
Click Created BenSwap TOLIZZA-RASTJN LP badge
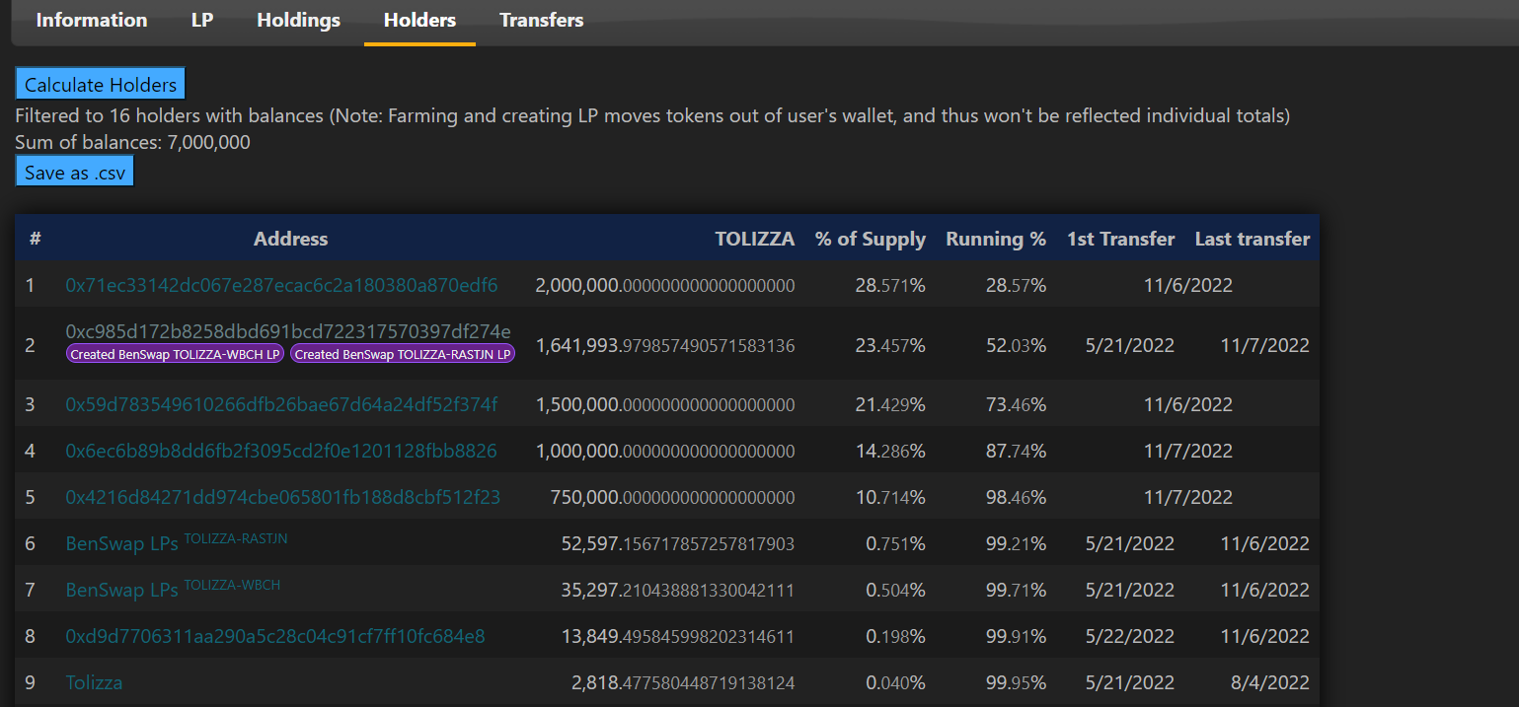click(x=403, y=354)
